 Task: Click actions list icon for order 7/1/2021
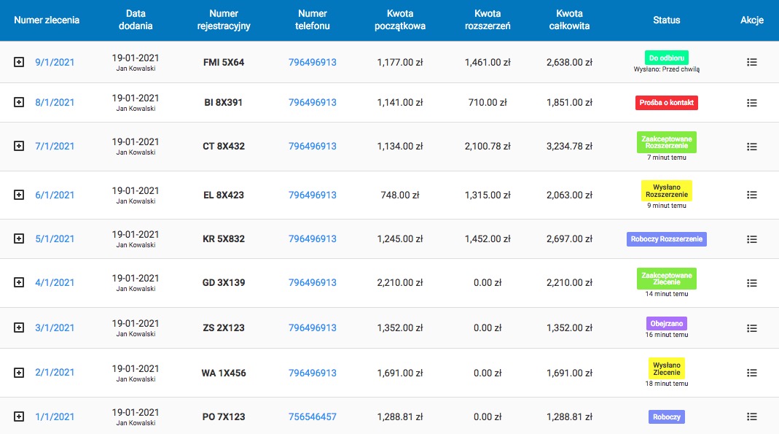tap(752, 147)
